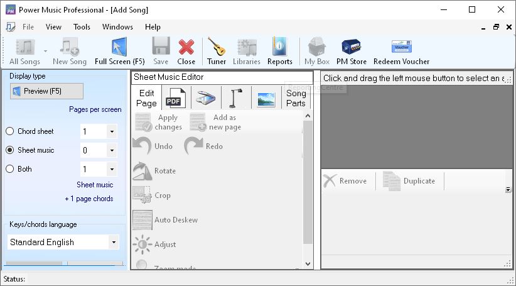Open the Reports tool

(279, 51)
